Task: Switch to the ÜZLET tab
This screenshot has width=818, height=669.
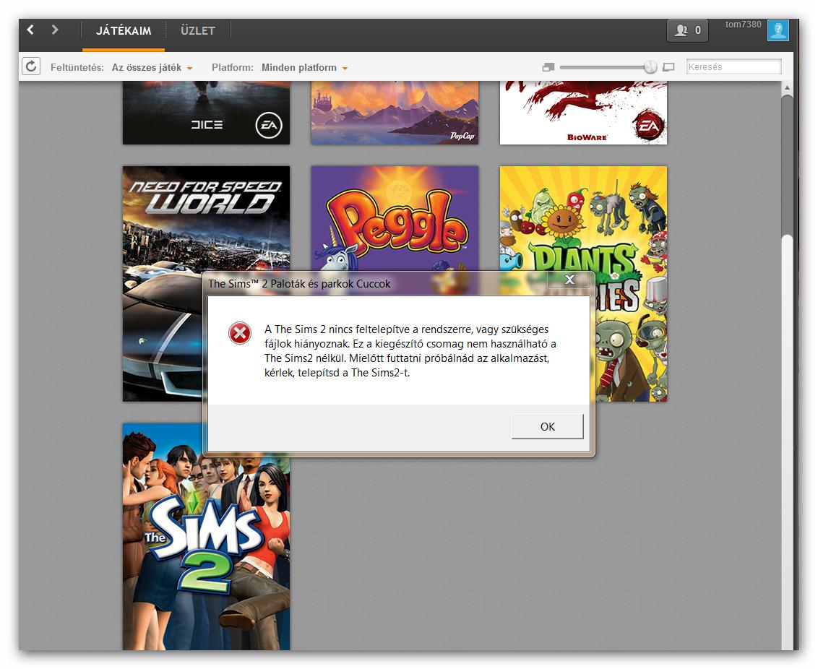Action: pyautogui.click(x=198, y=31)
